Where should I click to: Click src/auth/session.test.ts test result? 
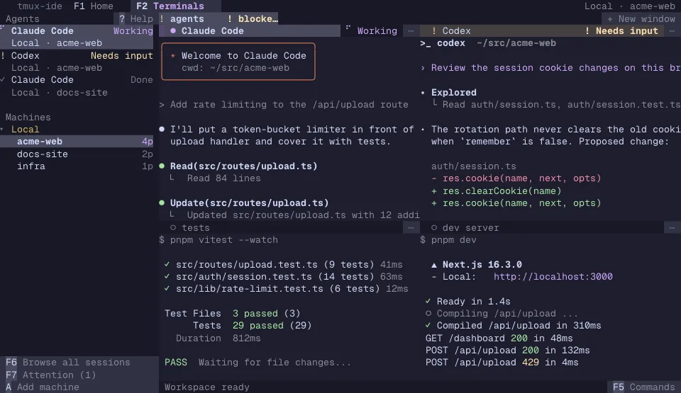pos(283,276)
